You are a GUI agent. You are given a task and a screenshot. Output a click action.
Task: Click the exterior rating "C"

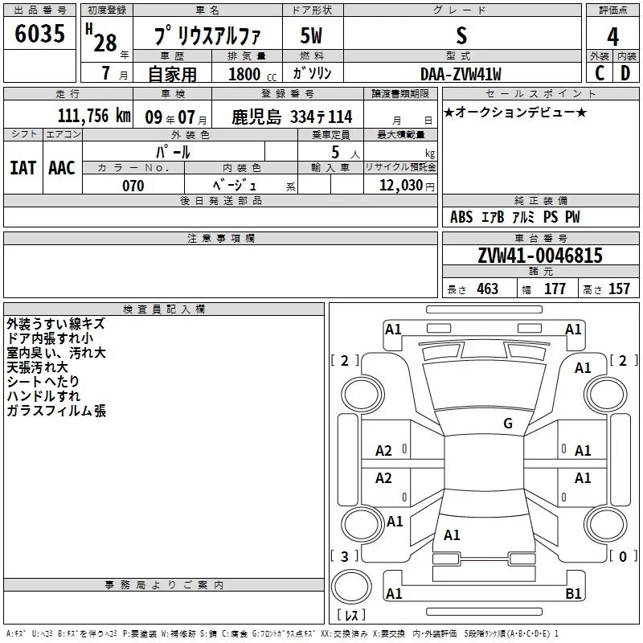coord(600,73)
